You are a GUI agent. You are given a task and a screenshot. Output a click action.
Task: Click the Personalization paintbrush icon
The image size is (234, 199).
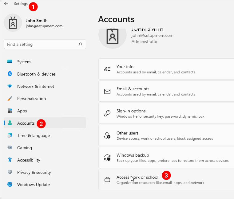[x=10, y=98]
